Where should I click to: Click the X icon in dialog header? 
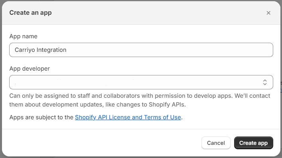(268, 13)
